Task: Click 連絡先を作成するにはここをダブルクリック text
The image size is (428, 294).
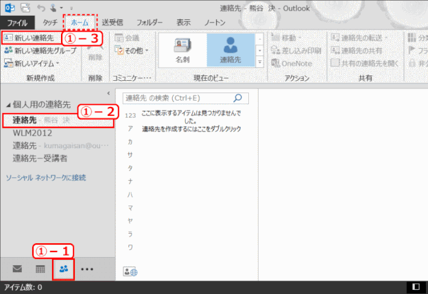Action: point(191,129)
